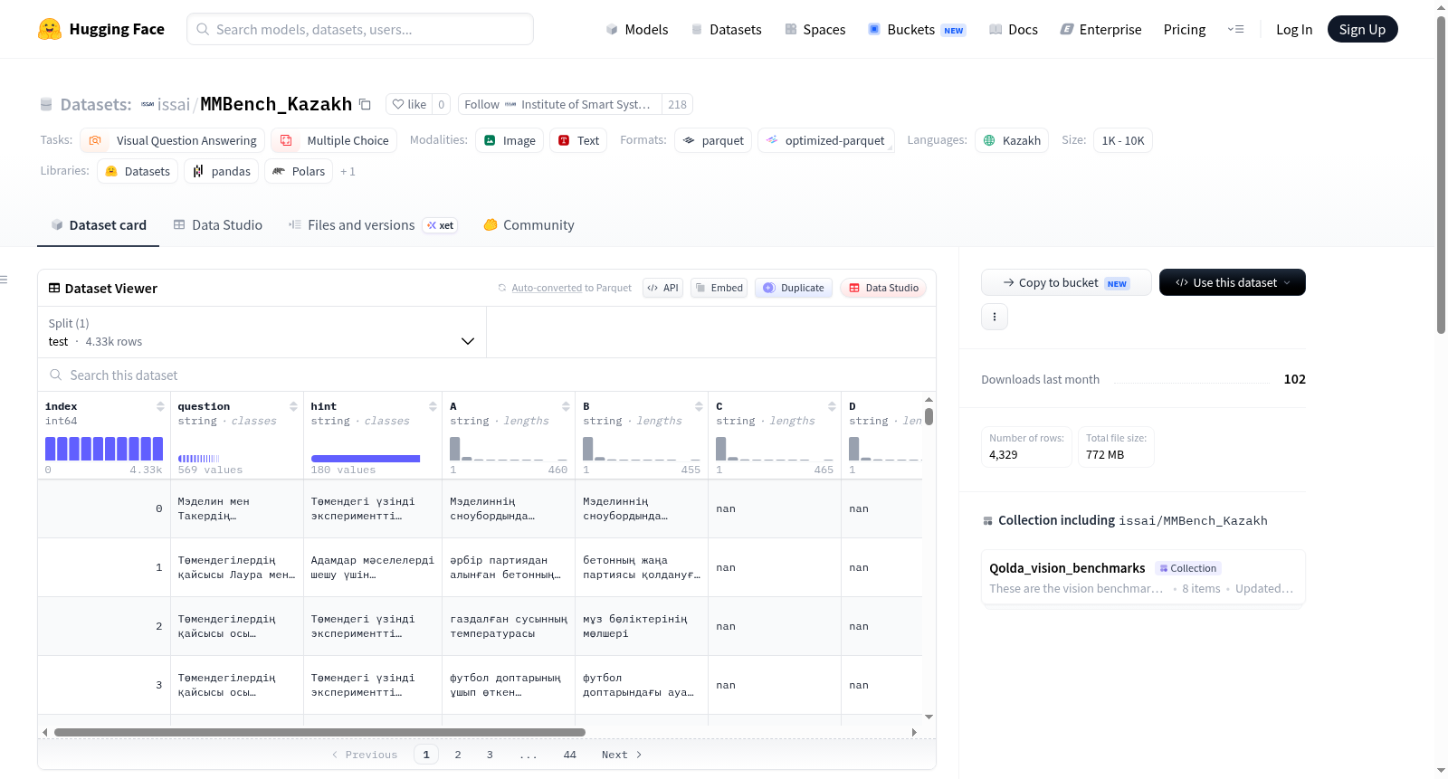Open the Pricing page link
The width and height of the screenshot is (1448, 779).
tap(1185, 29)
